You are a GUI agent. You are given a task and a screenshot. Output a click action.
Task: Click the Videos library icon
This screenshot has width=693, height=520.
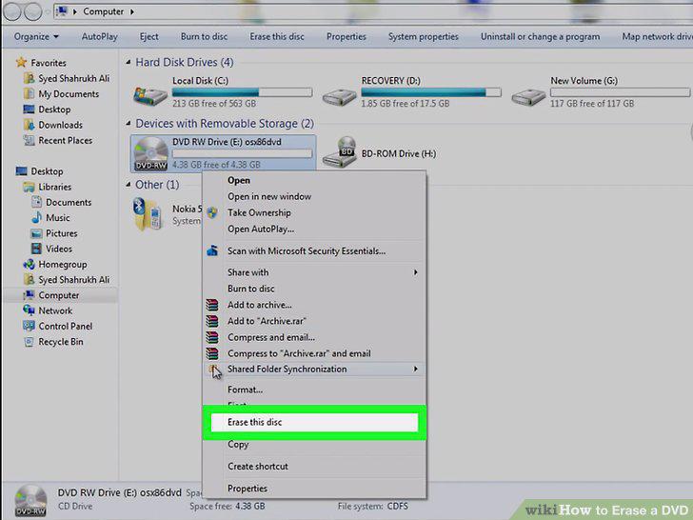pos(36,249)
